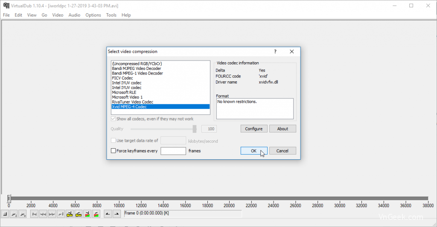
Task: Open the Tools menu
Action: 111,15
